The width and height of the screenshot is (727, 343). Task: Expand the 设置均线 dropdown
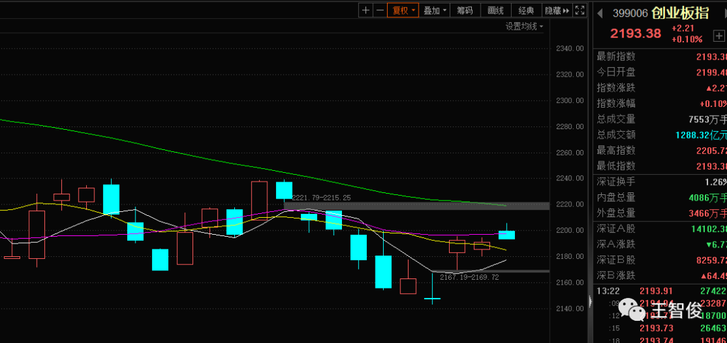click(x=524, y=26)
